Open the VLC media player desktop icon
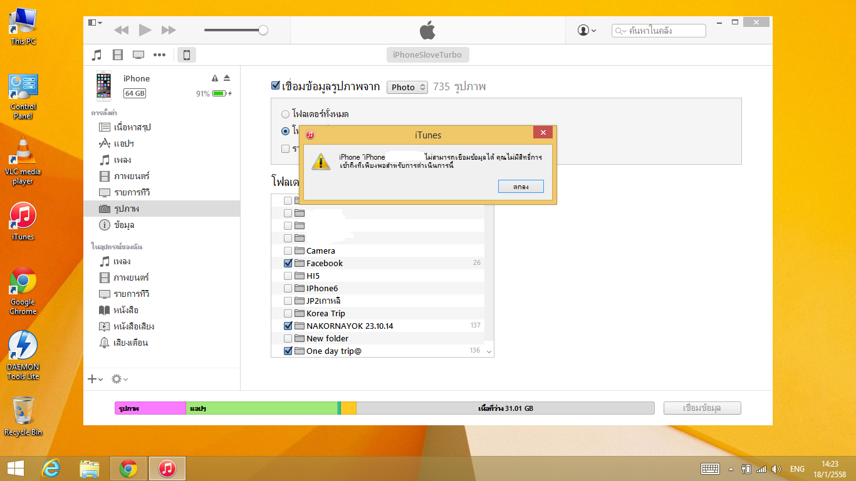The width and height of the screenshot is (856, 481). 23,160
